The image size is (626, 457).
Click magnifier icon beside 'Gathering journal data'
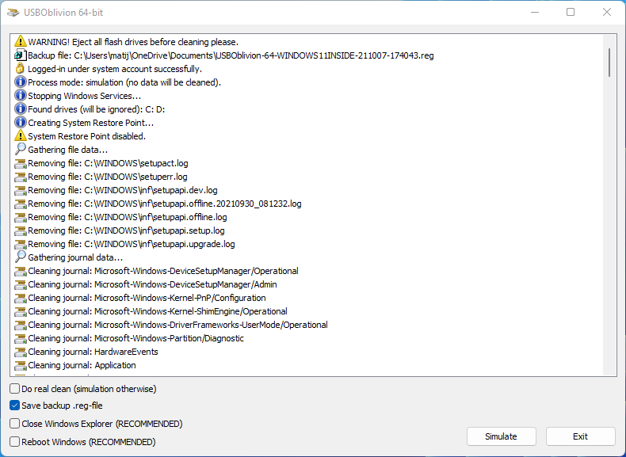21,257
